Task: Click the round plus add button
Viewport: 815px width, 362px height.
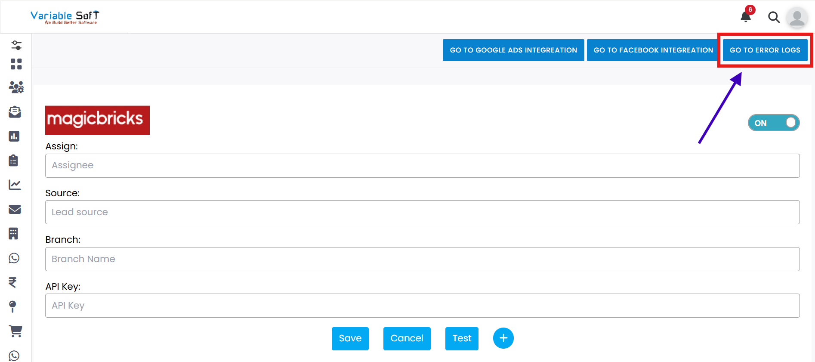Action: [503, 338]
